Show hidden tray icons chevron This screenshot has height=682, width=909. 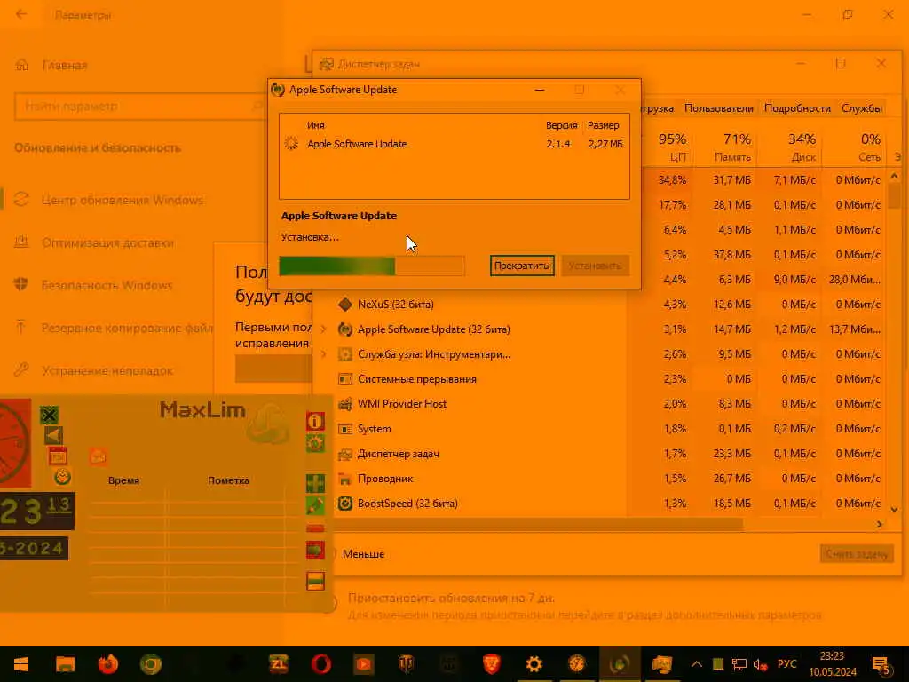tap(696, 664)
